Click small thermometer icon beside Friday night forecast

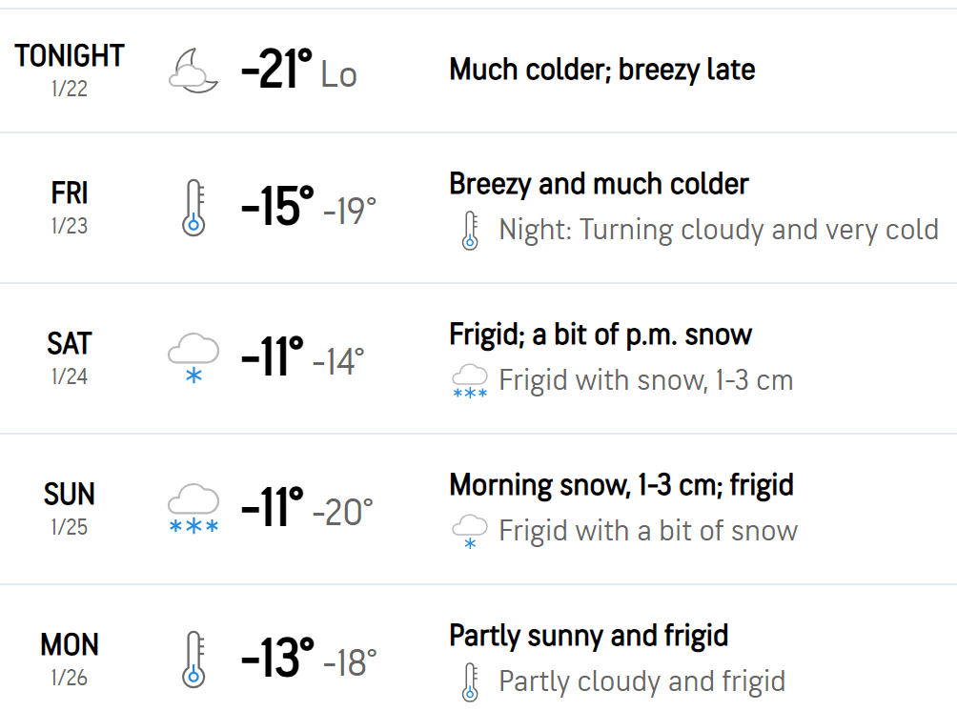click(469, 231)
